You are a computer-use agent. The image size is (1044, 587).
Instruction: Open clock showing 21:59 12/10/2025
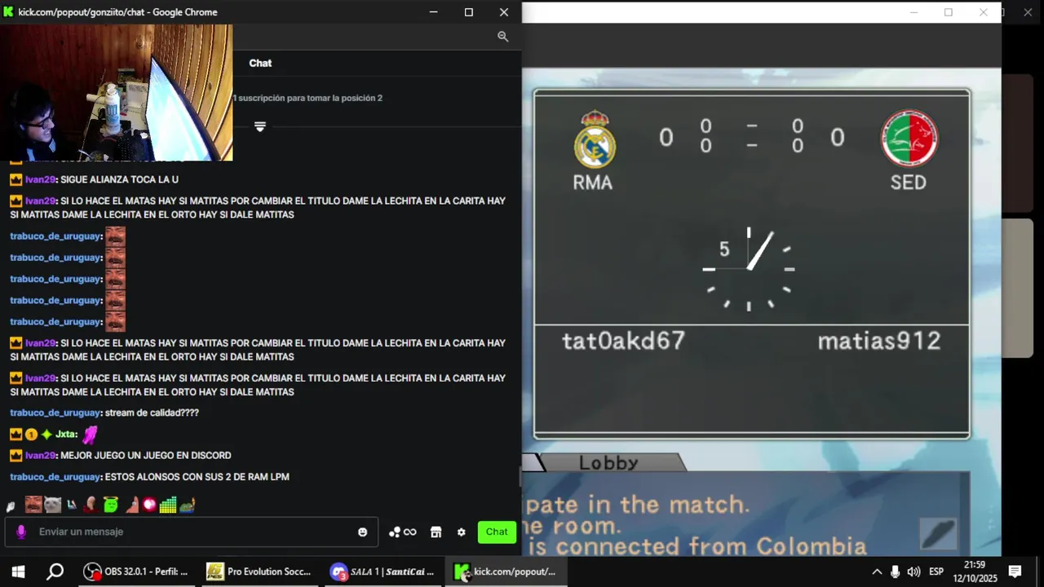(x=975, y=572)
